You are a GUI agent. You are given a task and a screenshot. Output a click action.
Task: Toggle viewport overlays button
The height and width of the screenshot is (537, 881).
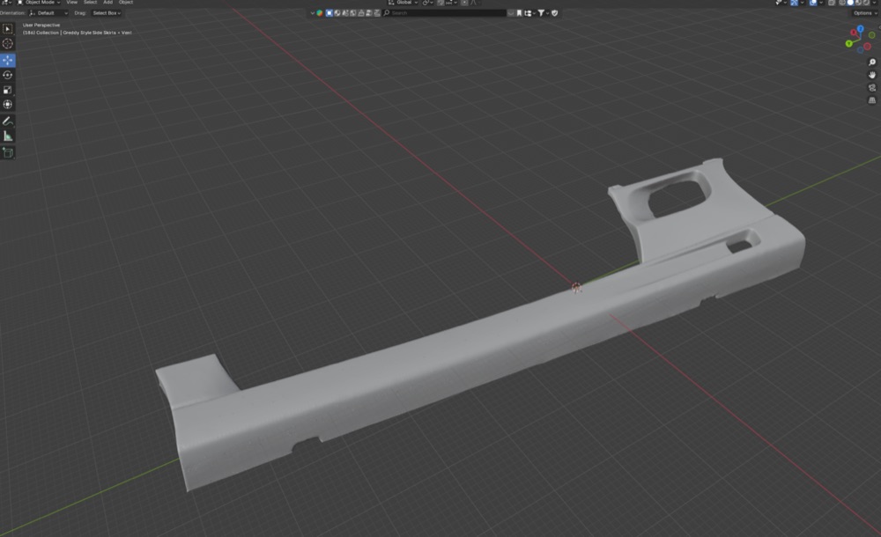(x=813, y=3)
